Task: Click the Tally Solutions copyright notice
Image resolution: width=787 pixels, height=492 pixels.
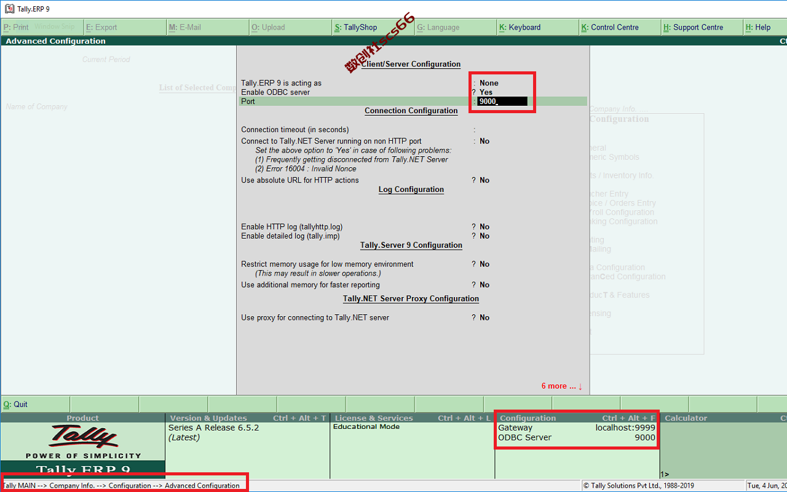Action: click(x=639, y=486)
